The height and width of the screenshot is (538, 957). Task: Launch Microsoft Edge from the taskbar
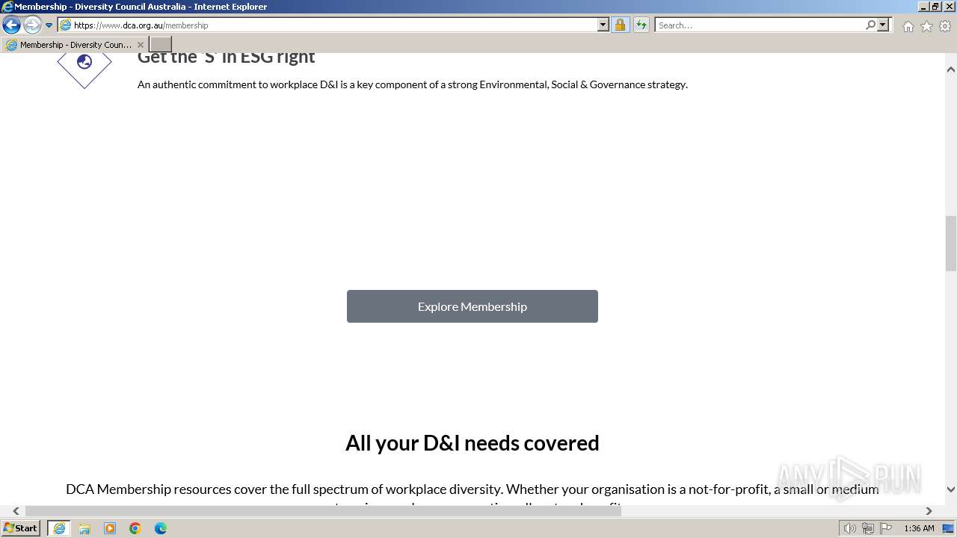pyautogui.click(x=161, y=528)
